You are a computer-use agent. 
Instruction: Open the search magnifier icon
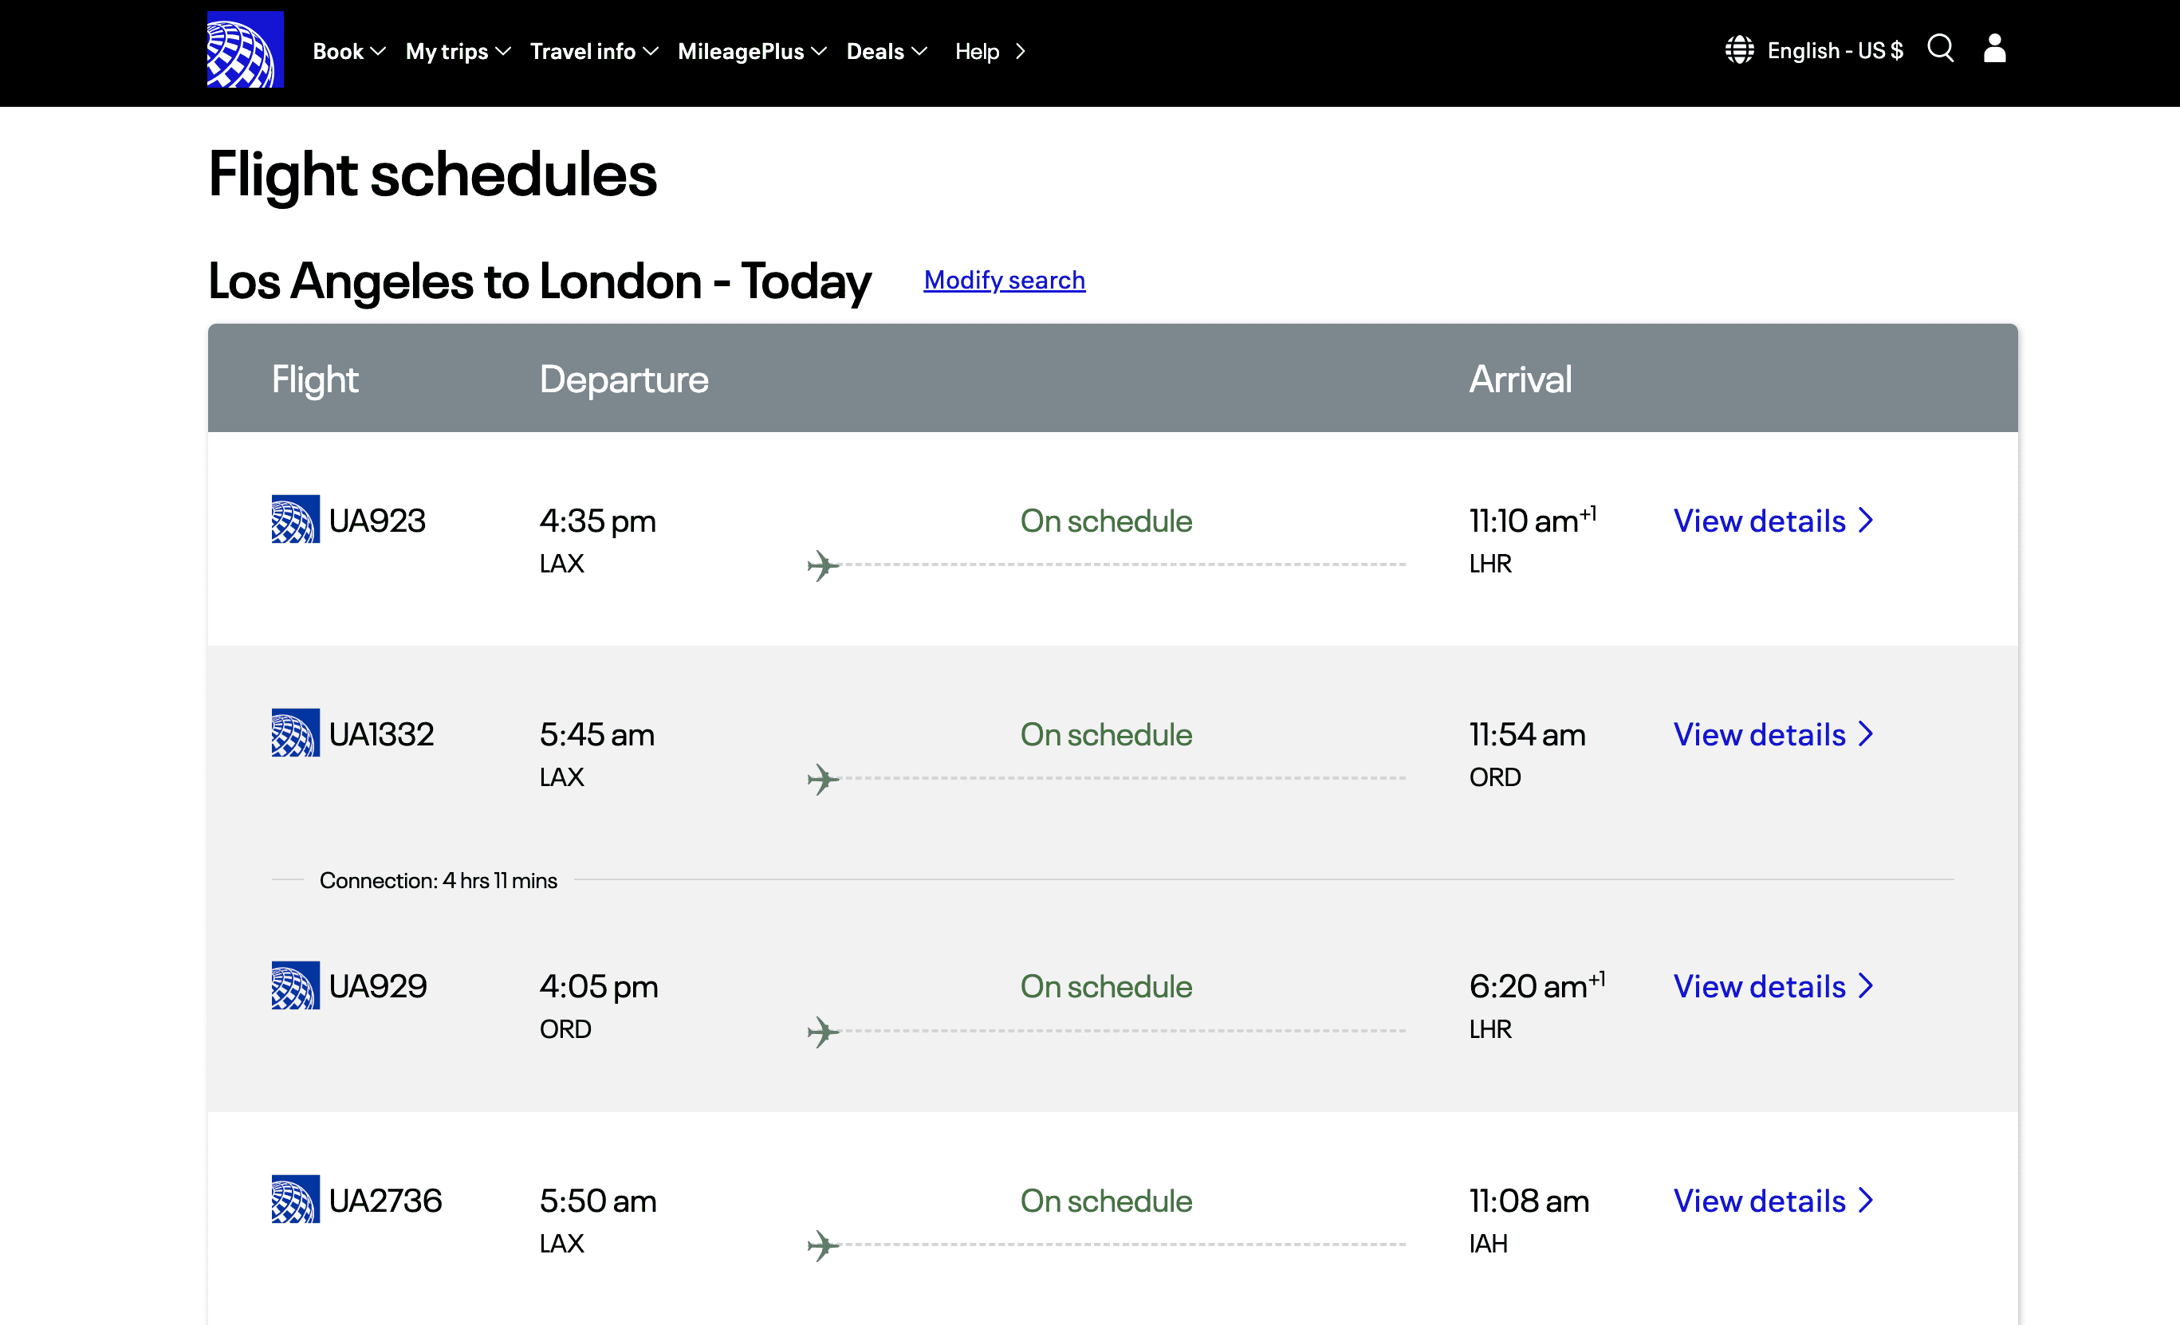(1939, 49)
